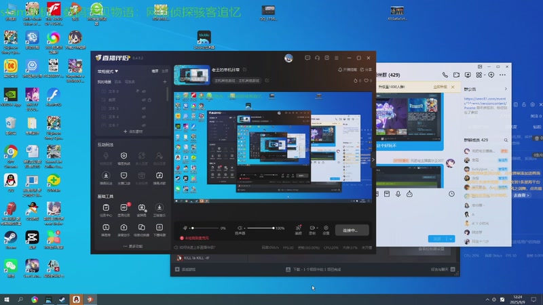Select the second scene tab beside 我的场景
This screenshot has height=305, width=543.
tap(117, 82)
